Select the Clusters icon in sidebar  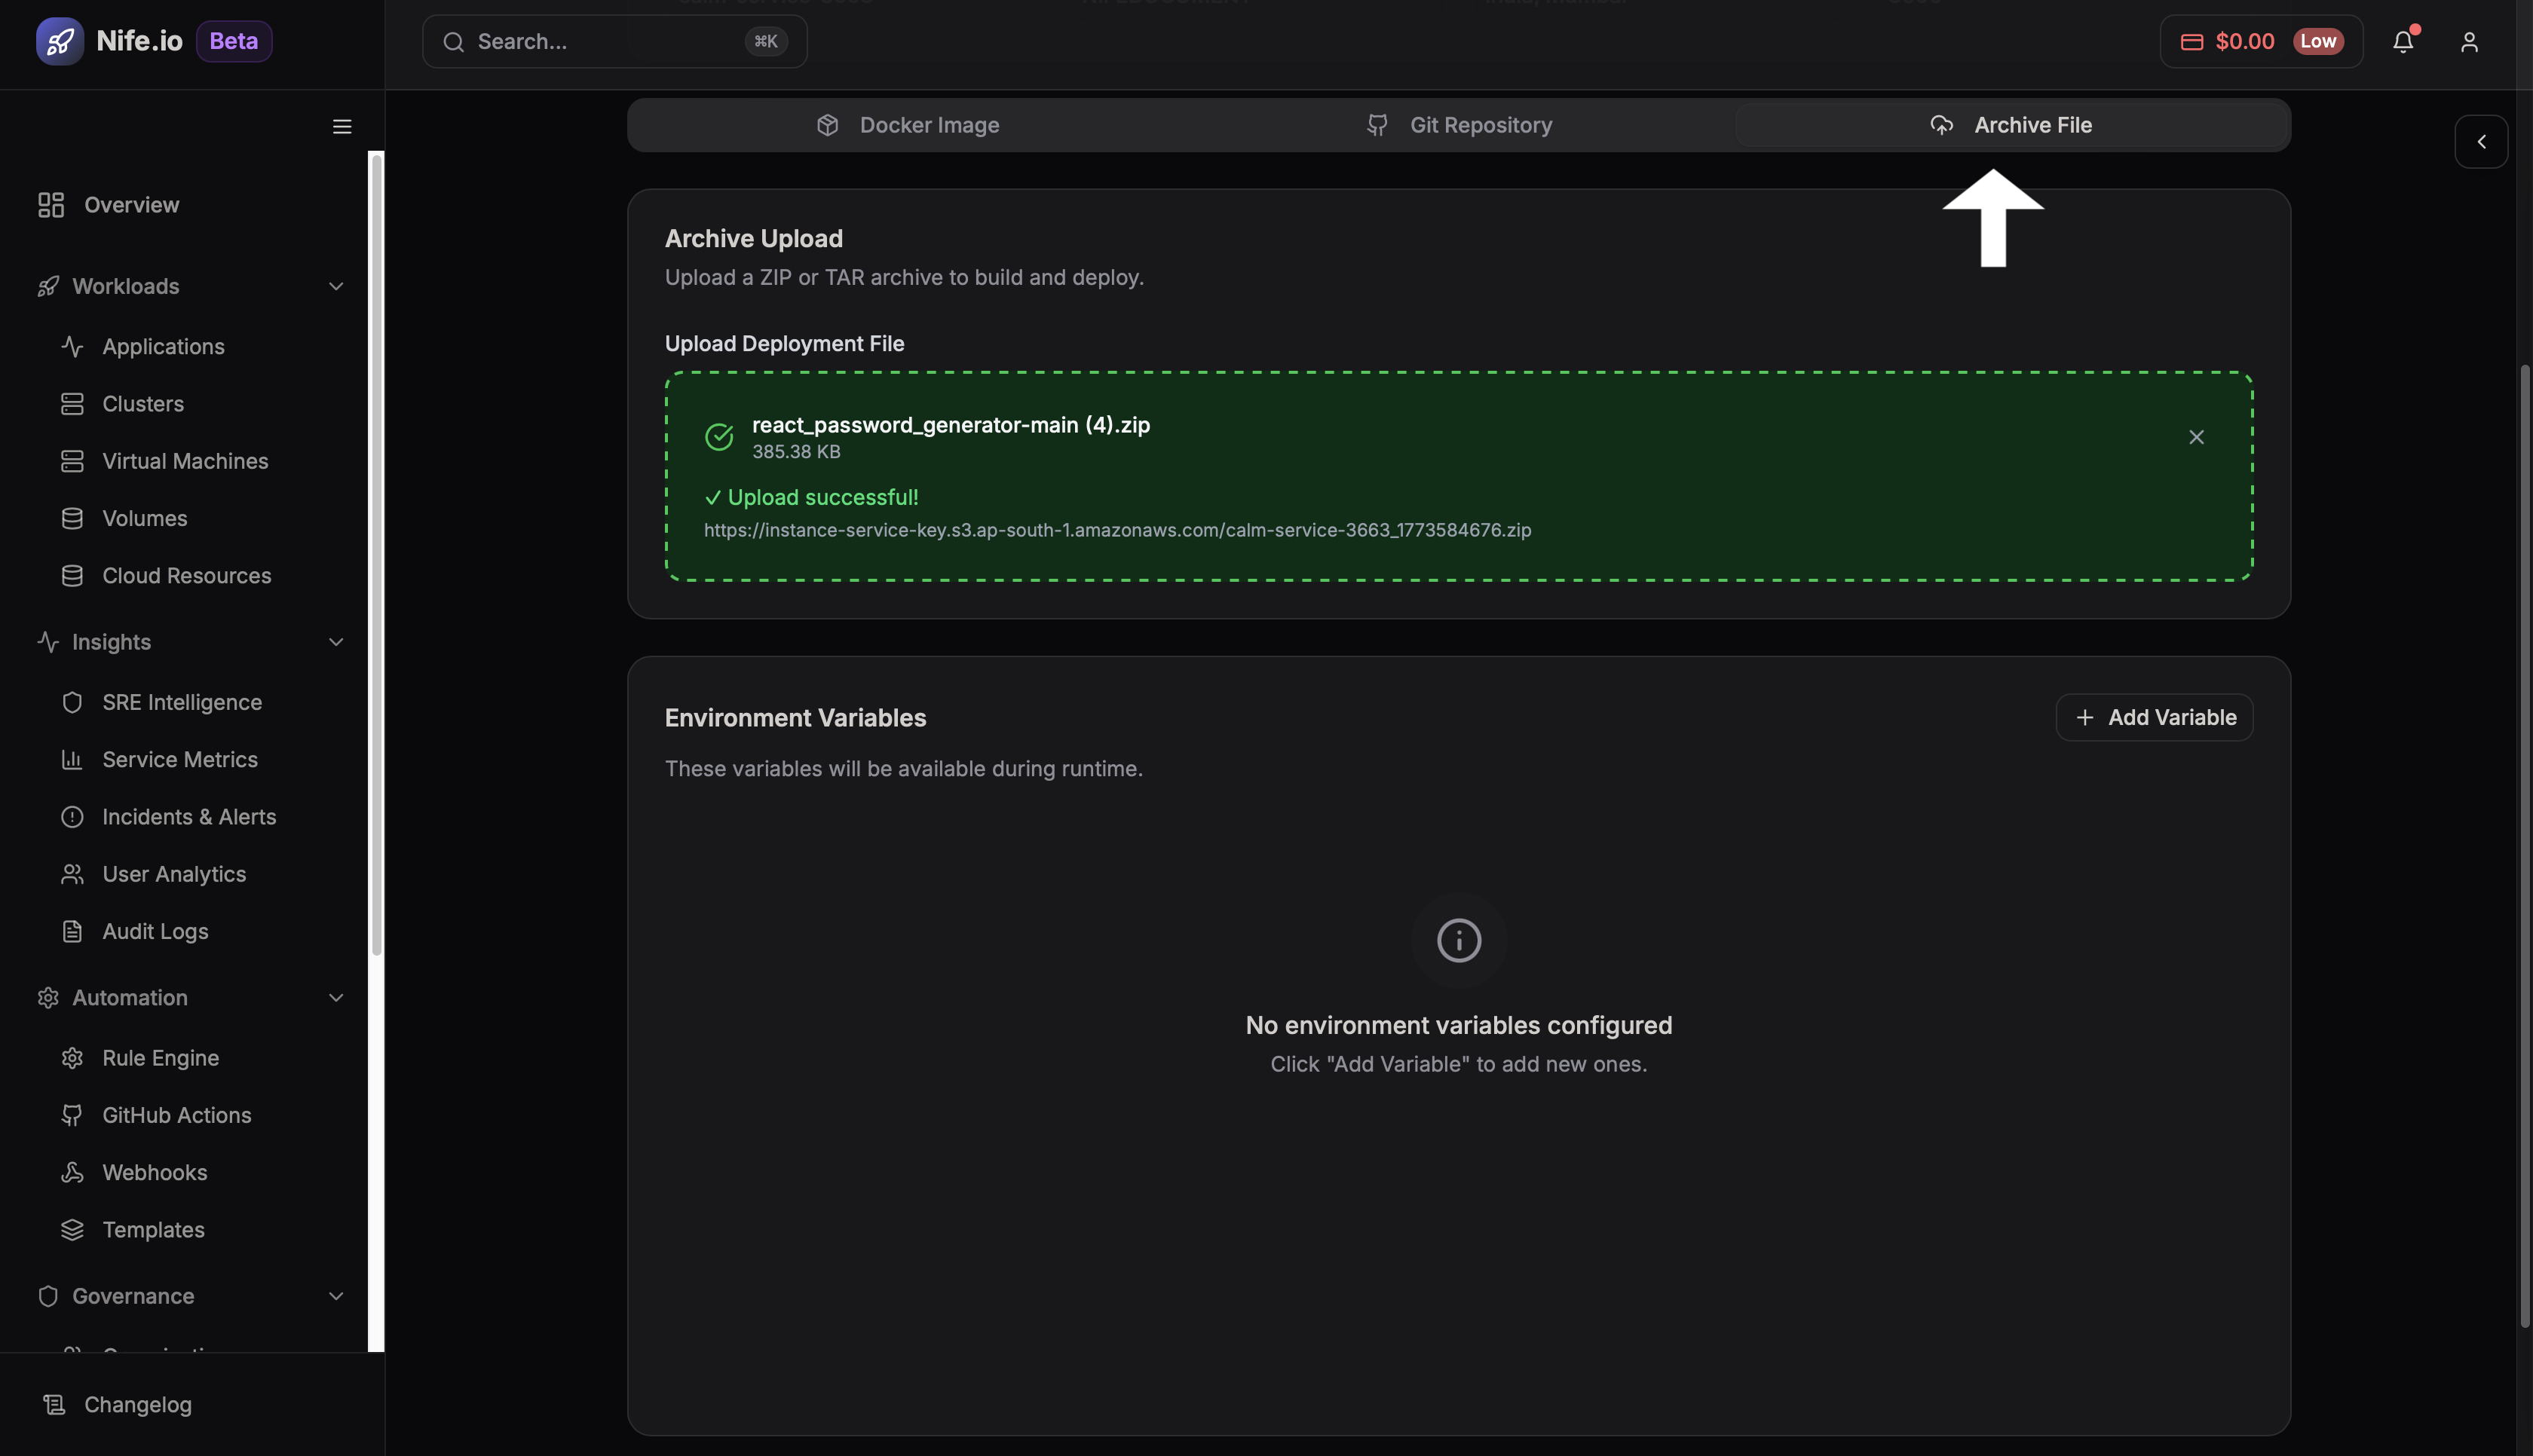[74, 404]
